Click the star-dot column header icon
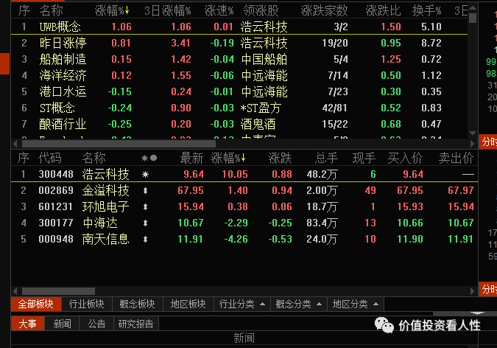Image resolution: width=497 pixels, height=348 pixels. coord(149,158)
